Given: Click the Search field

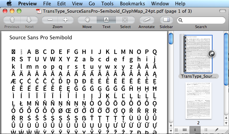Looking at the screenshot, I should [x=201, y=20].
